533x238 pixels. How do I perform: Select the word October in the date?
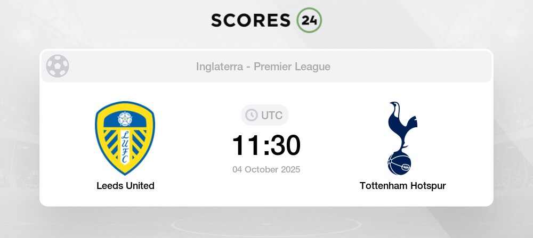[x=262, y=170]
